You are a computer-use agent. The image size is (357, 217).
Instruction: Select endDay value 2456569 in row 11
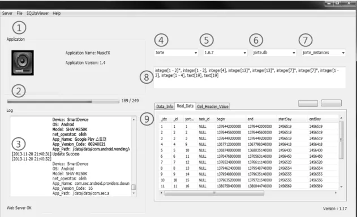(316, 186)
